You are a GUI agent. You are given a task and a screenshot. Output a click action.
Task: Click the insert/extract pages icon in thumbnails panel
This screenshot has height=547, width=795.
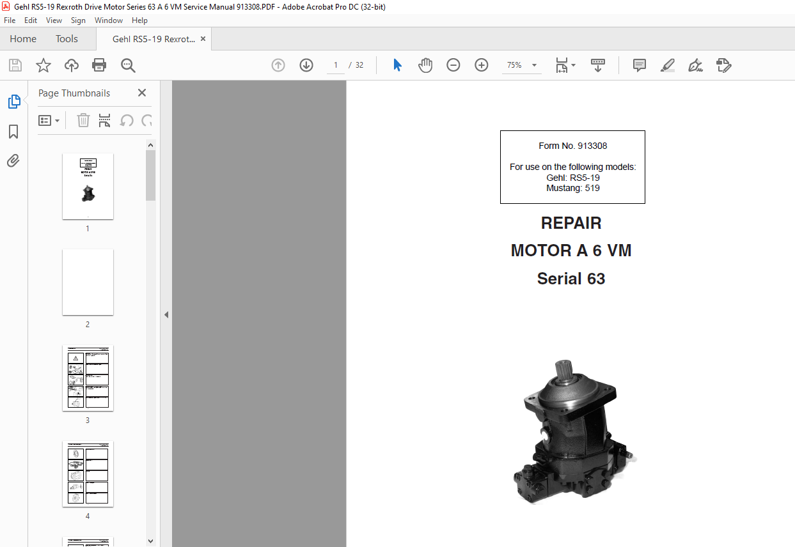click(105, 120)
